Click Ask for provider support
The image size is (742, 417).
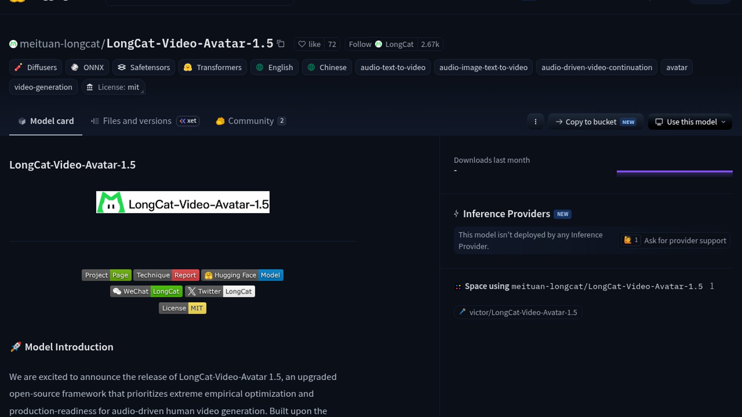[685, 241]
